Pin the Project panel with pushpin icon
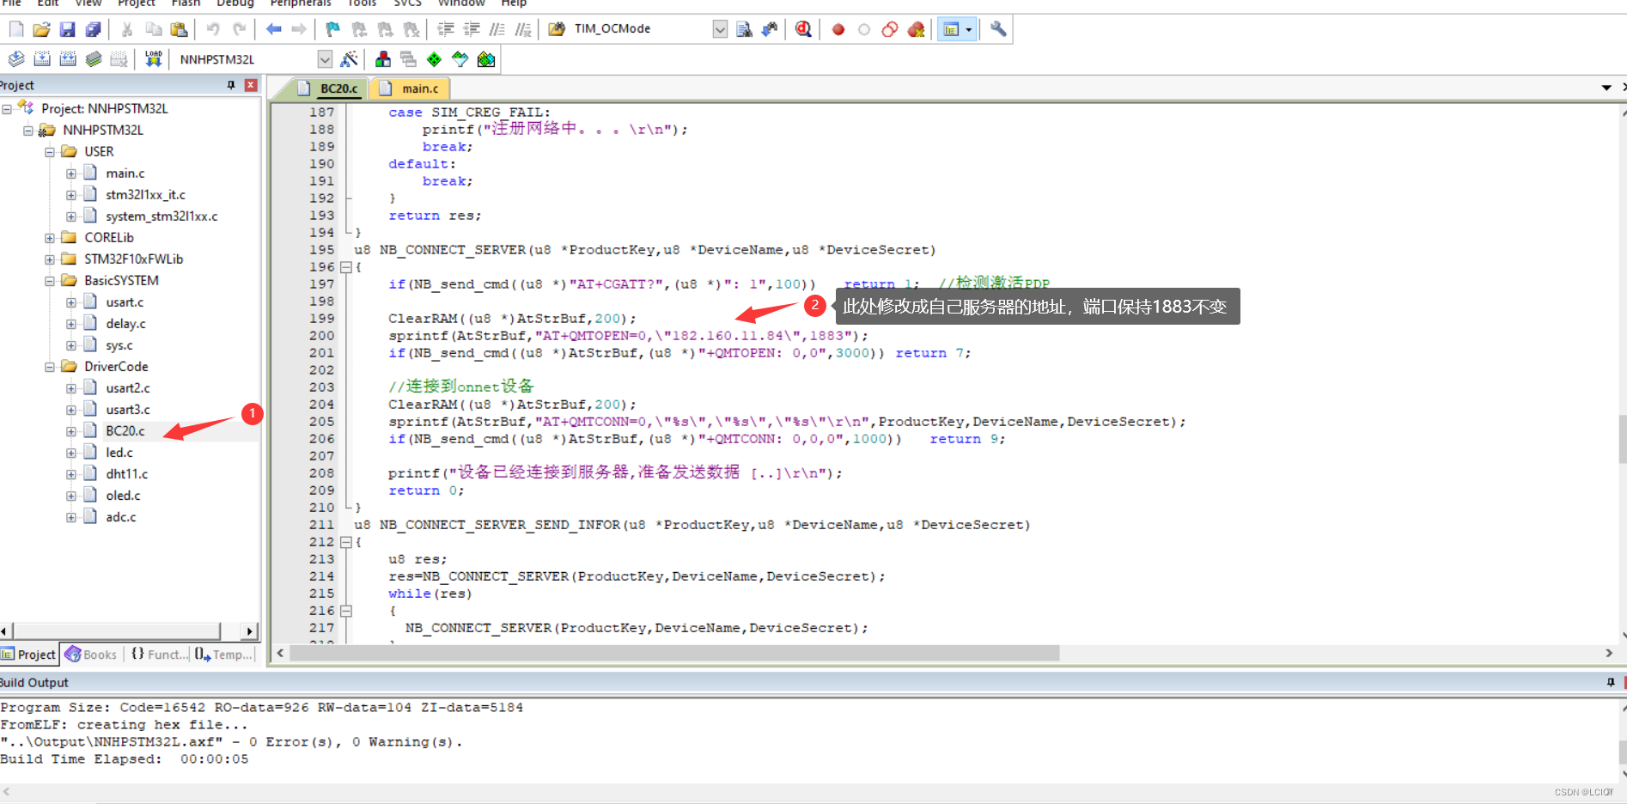Screen dimensions: 1627x804 tap(230, 85)
